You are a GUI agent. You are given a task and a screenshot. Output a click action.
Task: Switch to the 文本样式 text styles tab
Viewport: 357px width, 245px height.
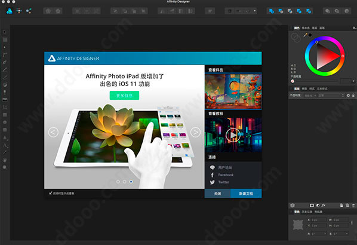click(322, 88)
